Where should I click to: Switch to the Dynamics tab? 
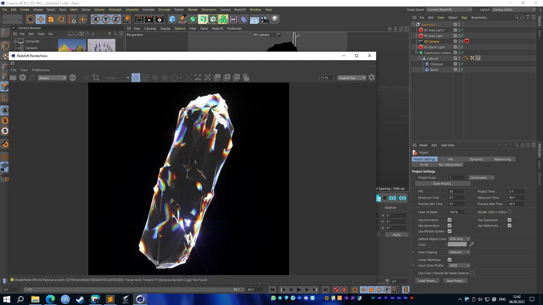click(476, 159)
